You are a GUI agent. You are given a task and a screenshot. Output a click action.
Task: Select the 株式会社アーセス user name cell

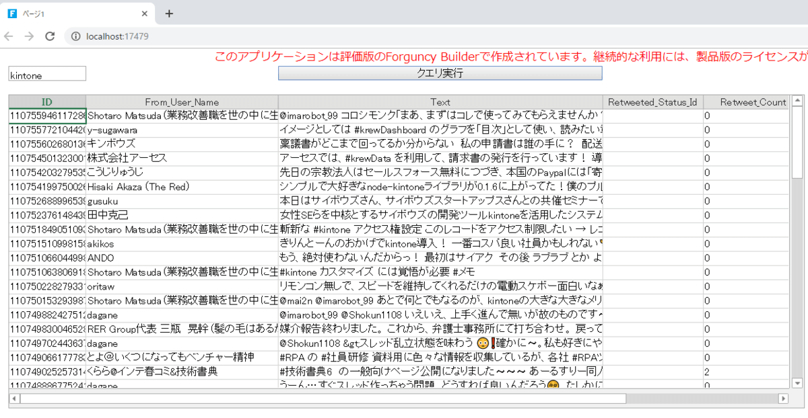182,158
